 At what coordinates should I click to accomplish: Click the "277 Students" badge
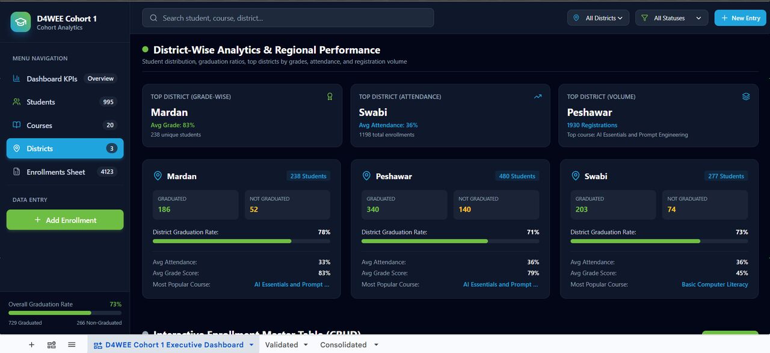pyautogui.click(x=726, y=176)
